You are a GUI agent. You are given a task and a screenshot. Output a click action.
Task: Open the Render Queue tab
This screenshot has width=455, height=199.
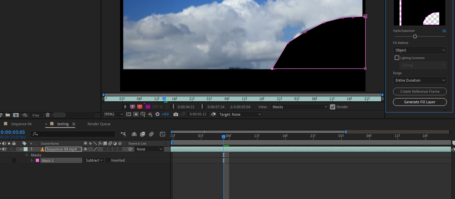[99, 124]
